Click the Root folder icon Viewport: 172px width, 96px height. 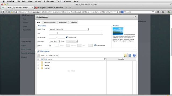[39, 55]
